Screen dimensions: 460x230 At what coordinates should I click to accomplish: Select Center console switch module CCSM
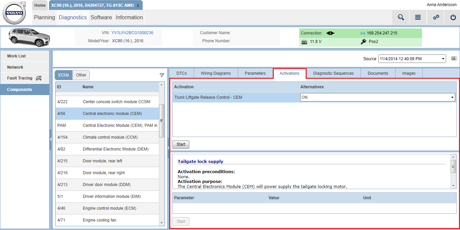(107, 102)
